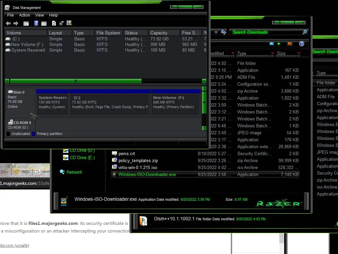Screen dimensions: 338x254
Task: Select the (C:) drive icon in volume list
Action: click(x=8, y=39)
